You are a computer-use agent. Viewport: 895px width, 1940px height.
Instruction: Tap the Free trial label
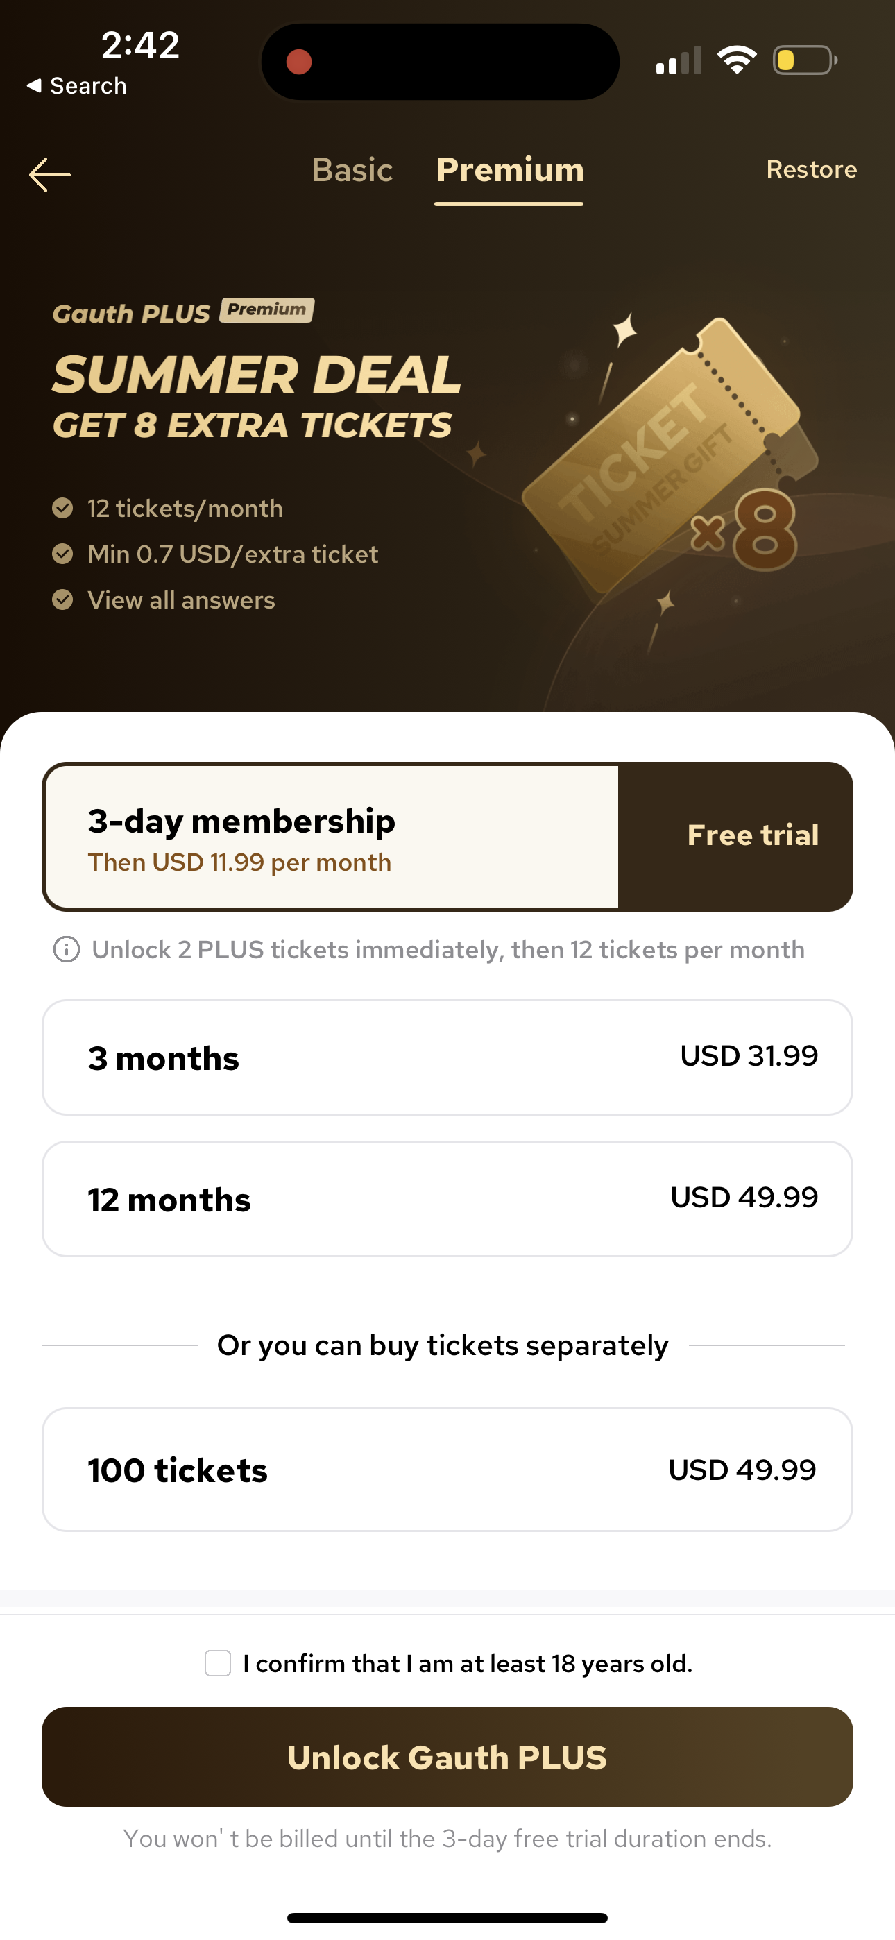click(x=753, y=835)
